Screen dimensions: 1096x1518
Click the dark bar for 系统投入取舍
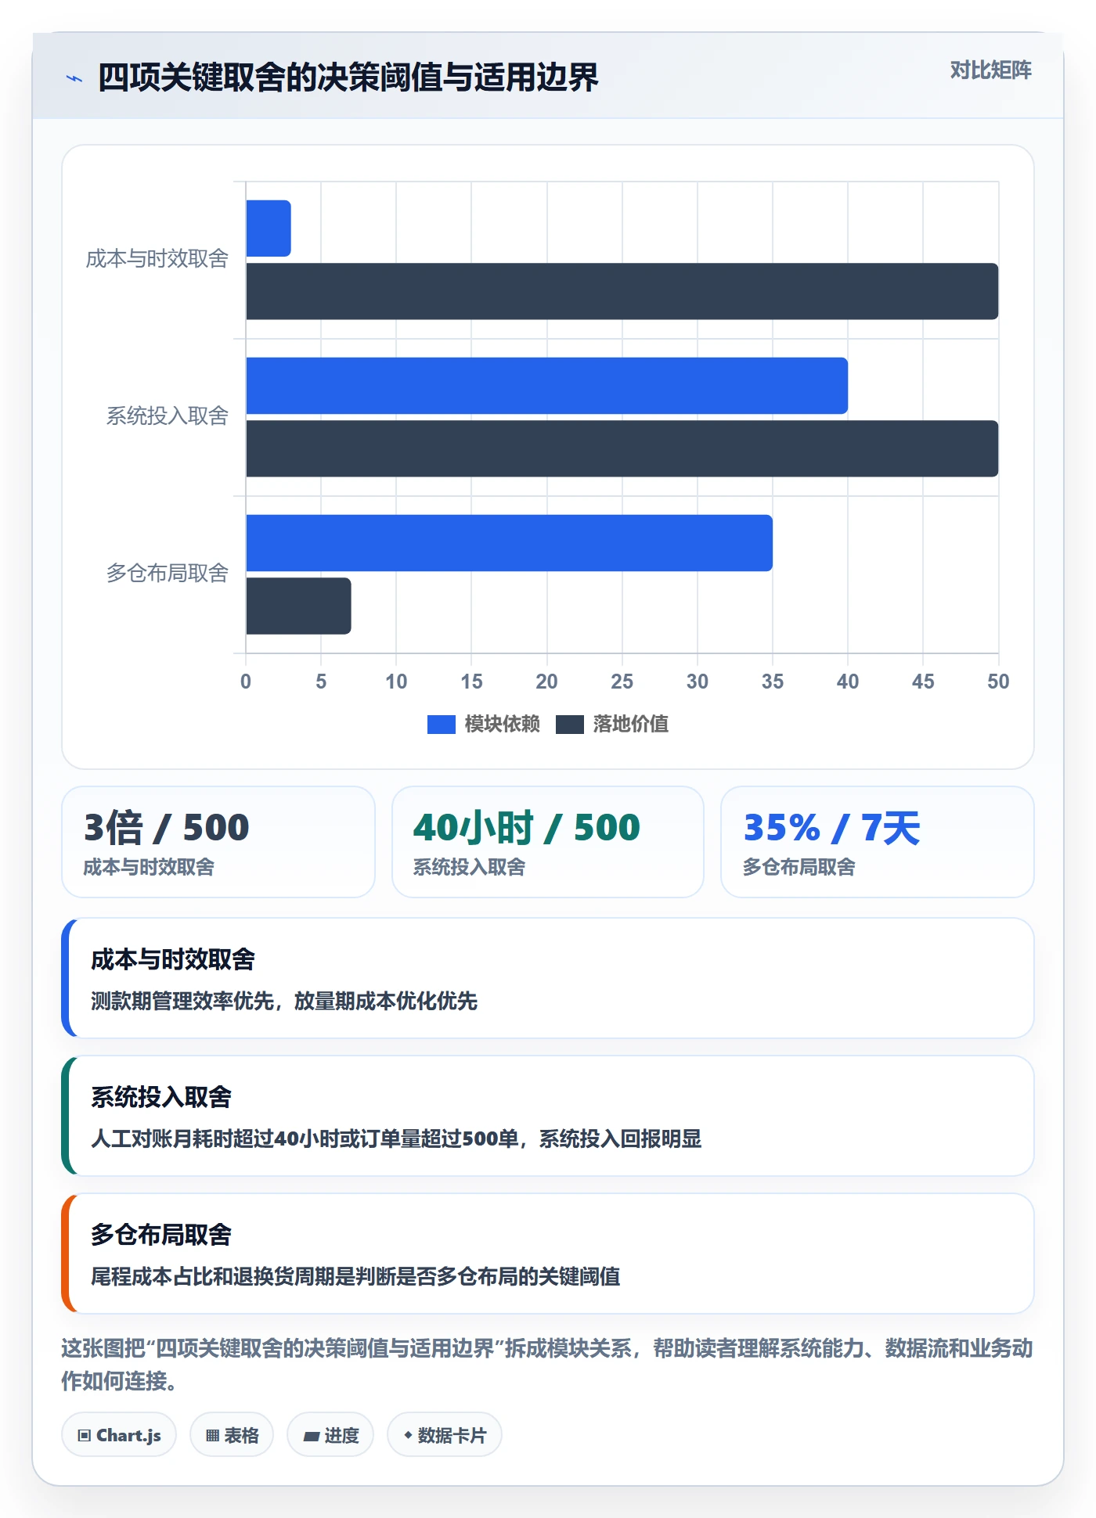[622, 448]
